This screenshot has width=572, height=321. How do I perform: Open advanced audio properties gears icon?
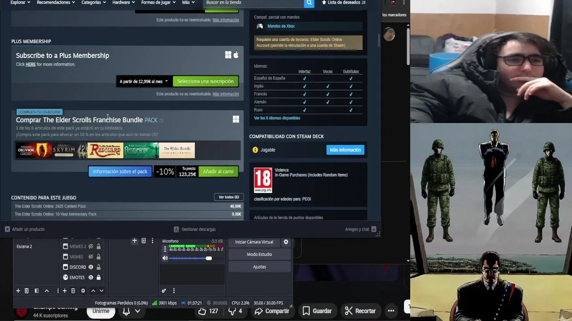(164, 291)
